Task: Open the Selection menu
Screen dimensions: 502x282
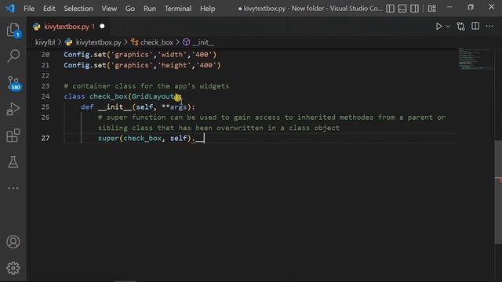Action: point(78,9)
